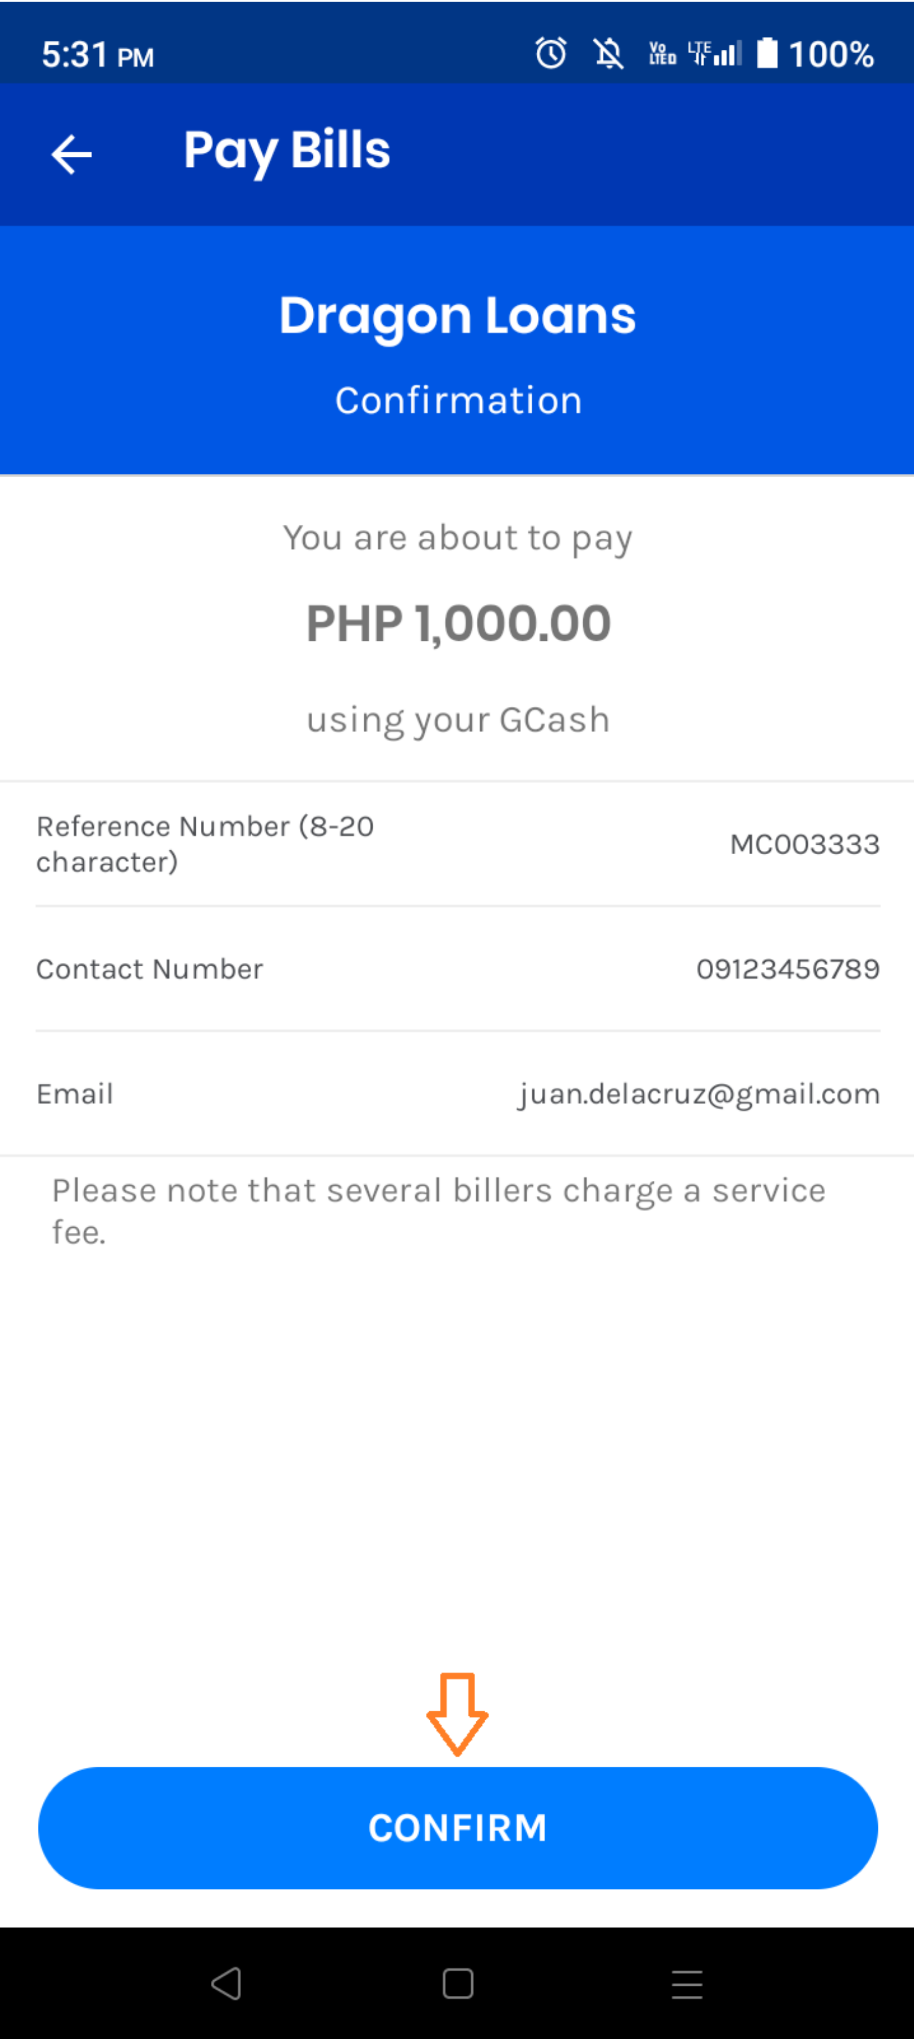
Task: Tap the email juan.delacruz@gmail.com
Action: coord(698,1094)
